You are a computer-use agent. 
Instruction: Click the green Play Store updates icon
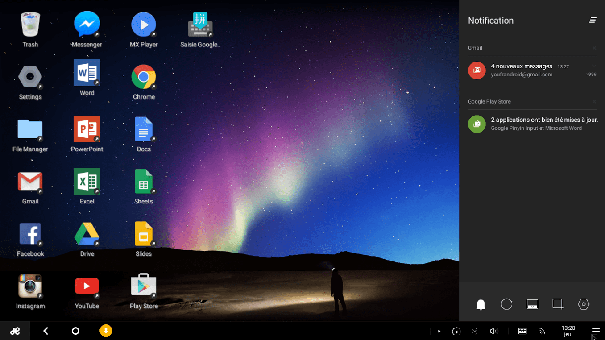[477, 124]
